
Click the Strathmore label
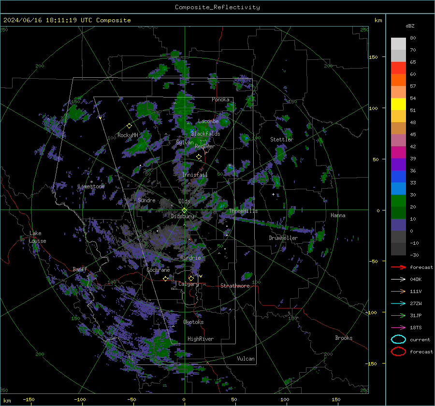click(235, 286)
